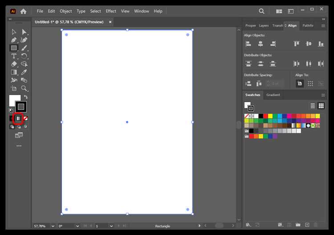Select the Zoom tool
The width and height of the screenshot is (334, 235).
click(x=24, y=88)
